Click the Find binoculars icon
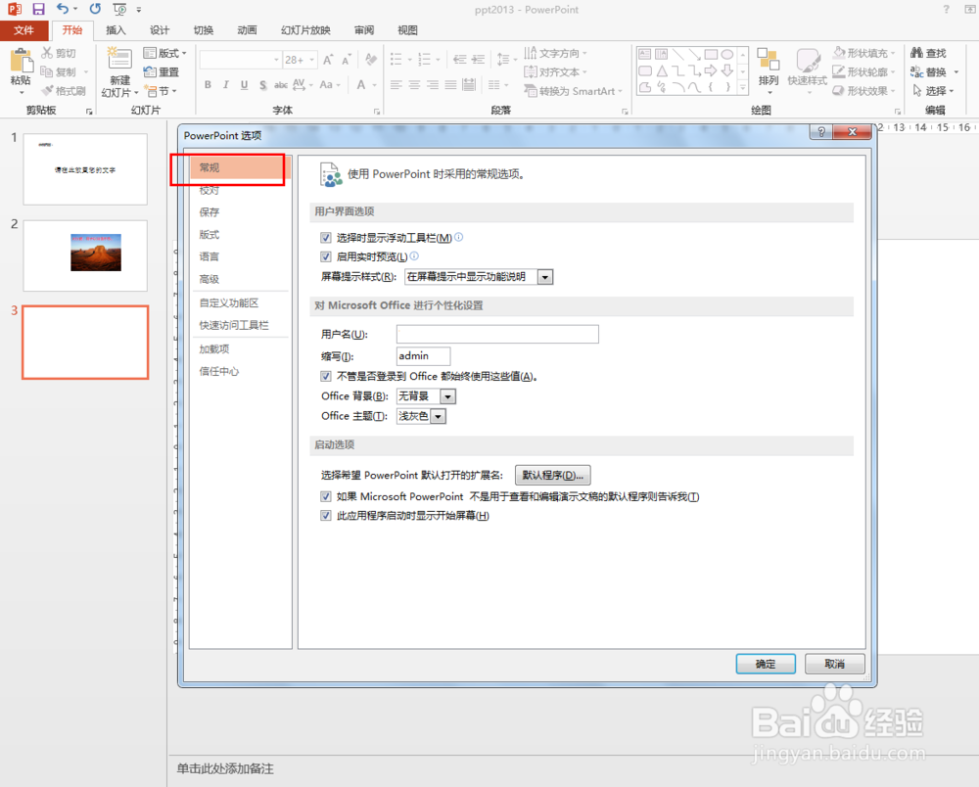 point(916,53)
